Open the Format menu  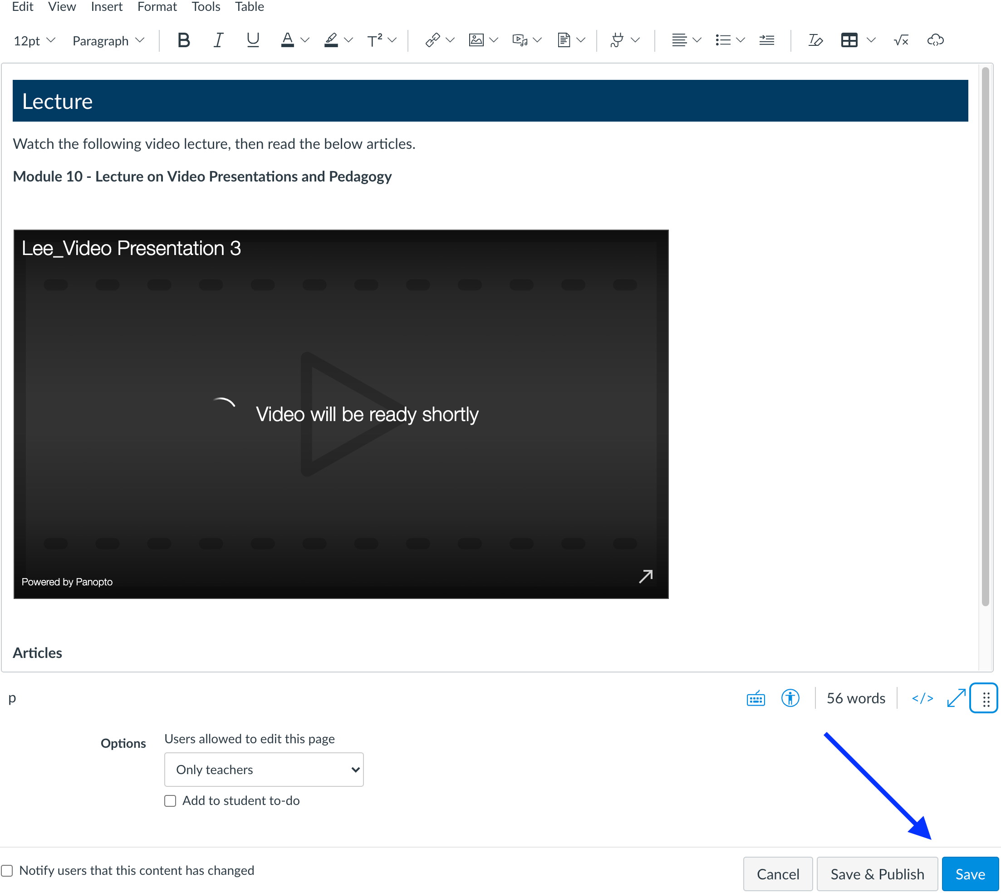click(x=157, y=7)
